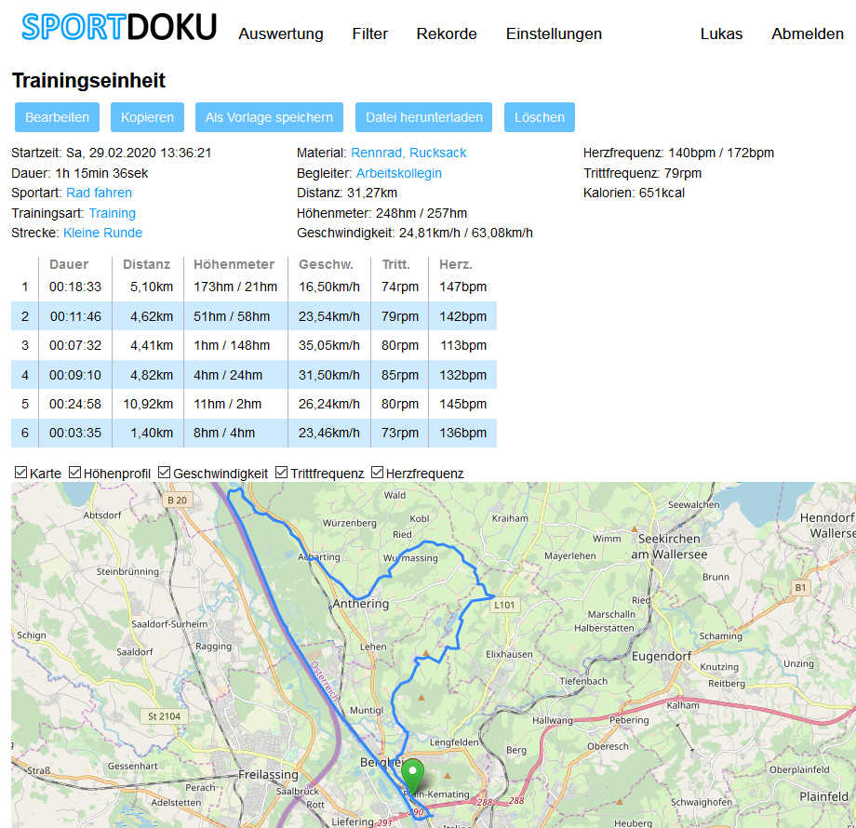Toggle the Trittfrequenz chart checkbox

coord(282,473)
